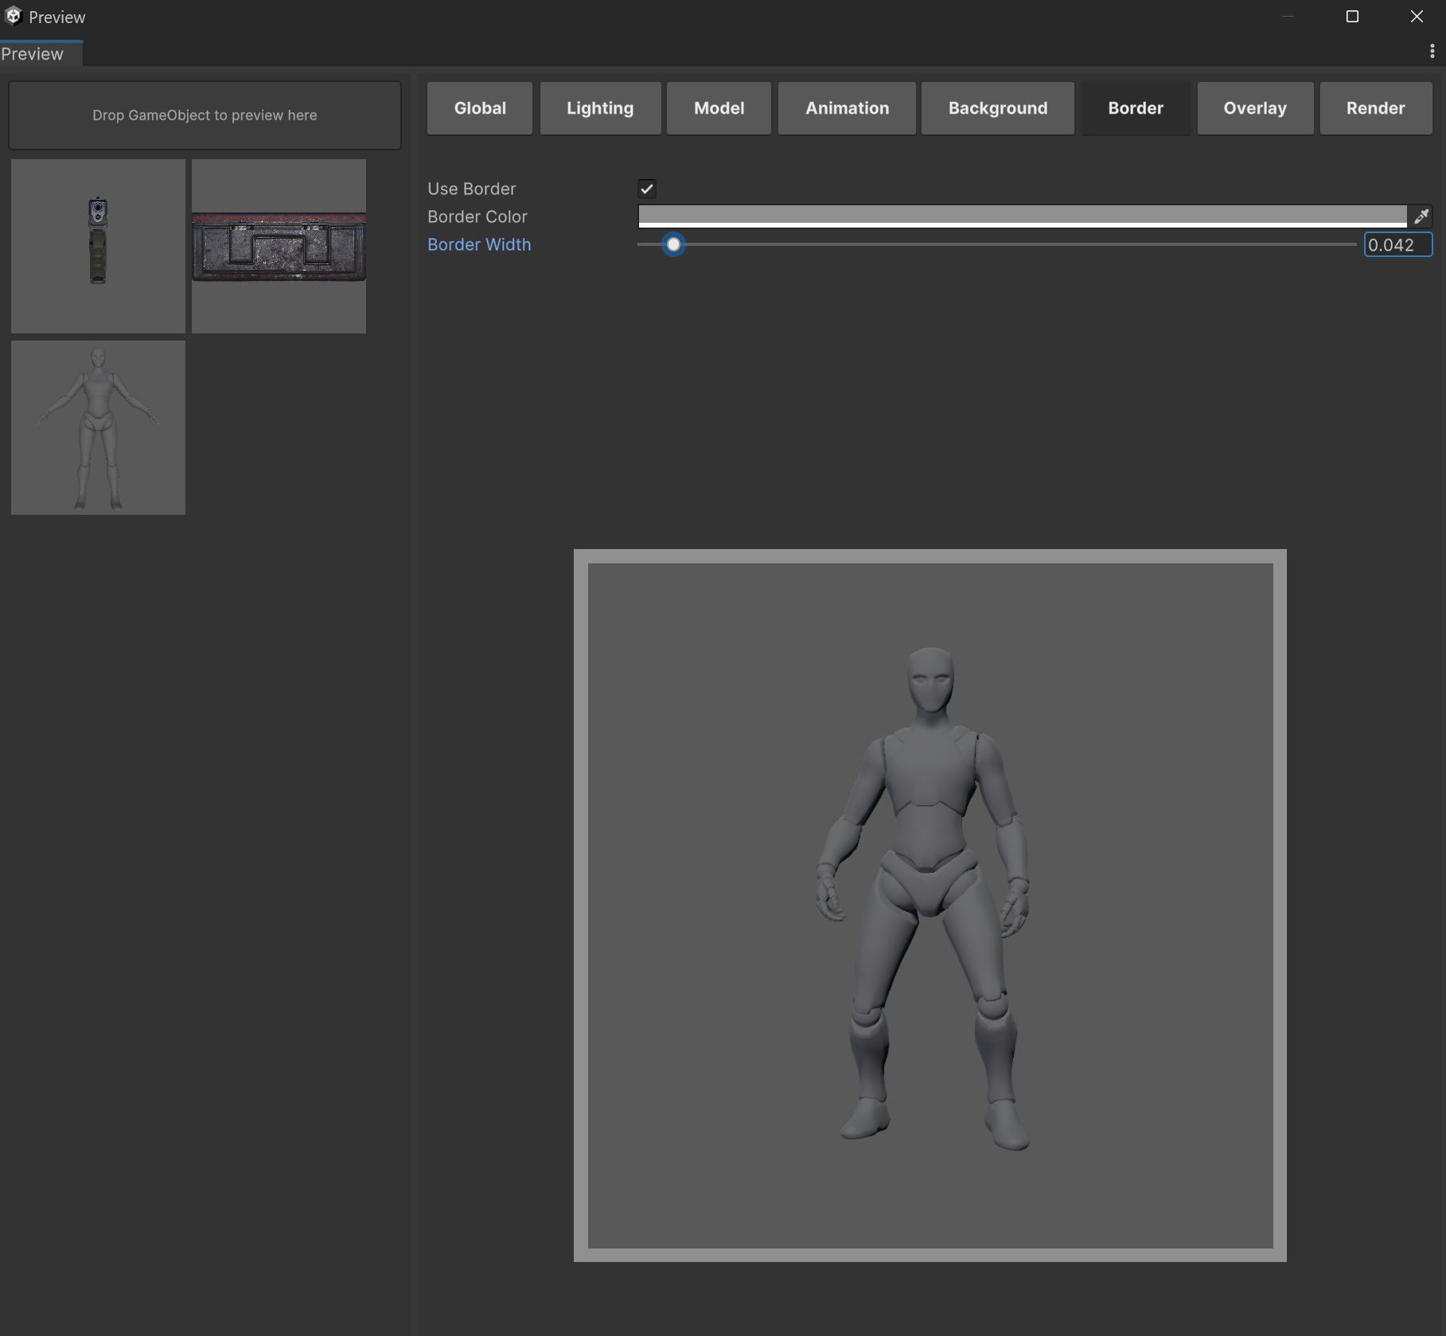This screenshot has width=1446, height=1336.
Task: Switch to the Lighting tab
Action: pyautogui.click(x=600, y=108)
